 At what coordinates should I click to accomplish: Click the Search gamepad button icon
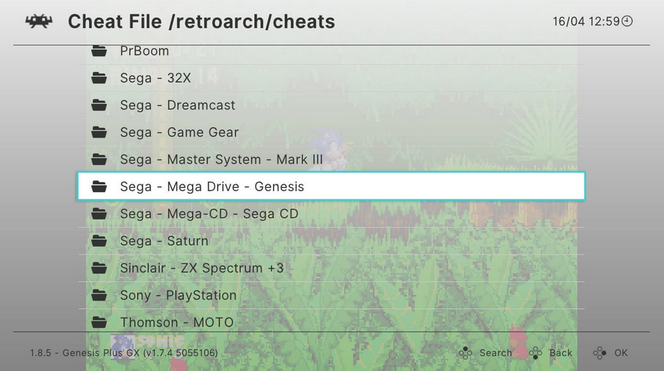tap(465, 353)
